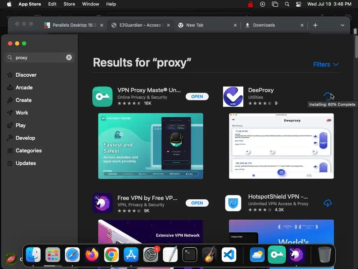Image resolution: width=358 pixels, height=269 pixels.
Task: Open Free VPN with OPEN button
Action: pos(197,203)
